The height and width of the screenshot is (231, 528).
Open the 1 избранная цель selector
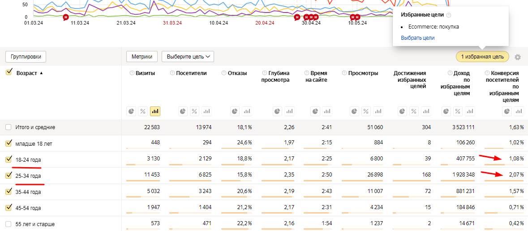click(x=482, y=57)
